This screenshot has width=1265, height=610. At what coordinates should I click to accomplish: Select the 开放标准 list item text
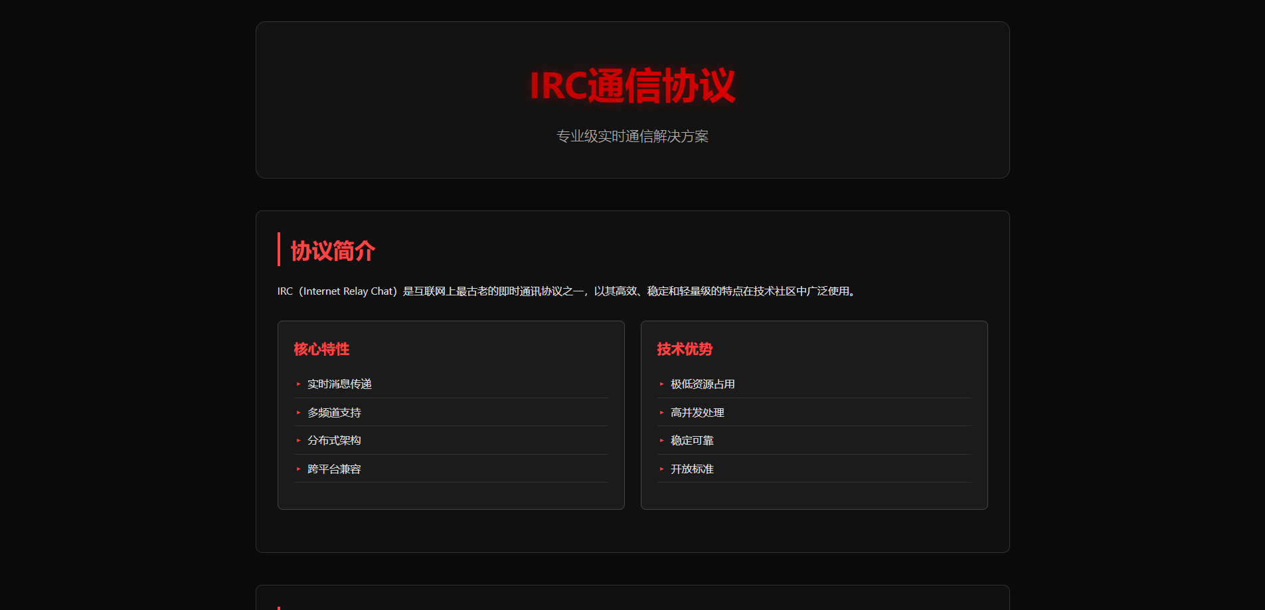click(692, 469)
